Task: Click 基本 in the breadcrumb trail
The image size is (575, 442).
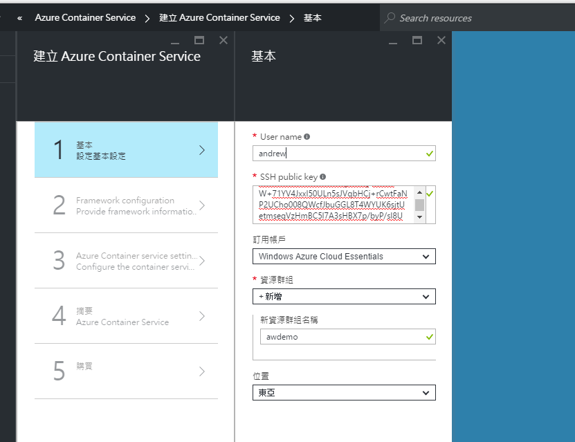Action: pos(313,19)
